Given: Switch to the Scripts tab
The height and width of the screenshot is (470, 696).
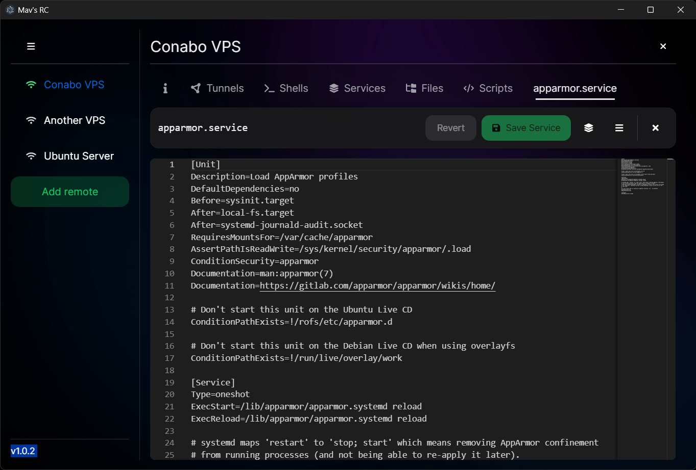Looking at the screenshot, I should coord(488,88).
